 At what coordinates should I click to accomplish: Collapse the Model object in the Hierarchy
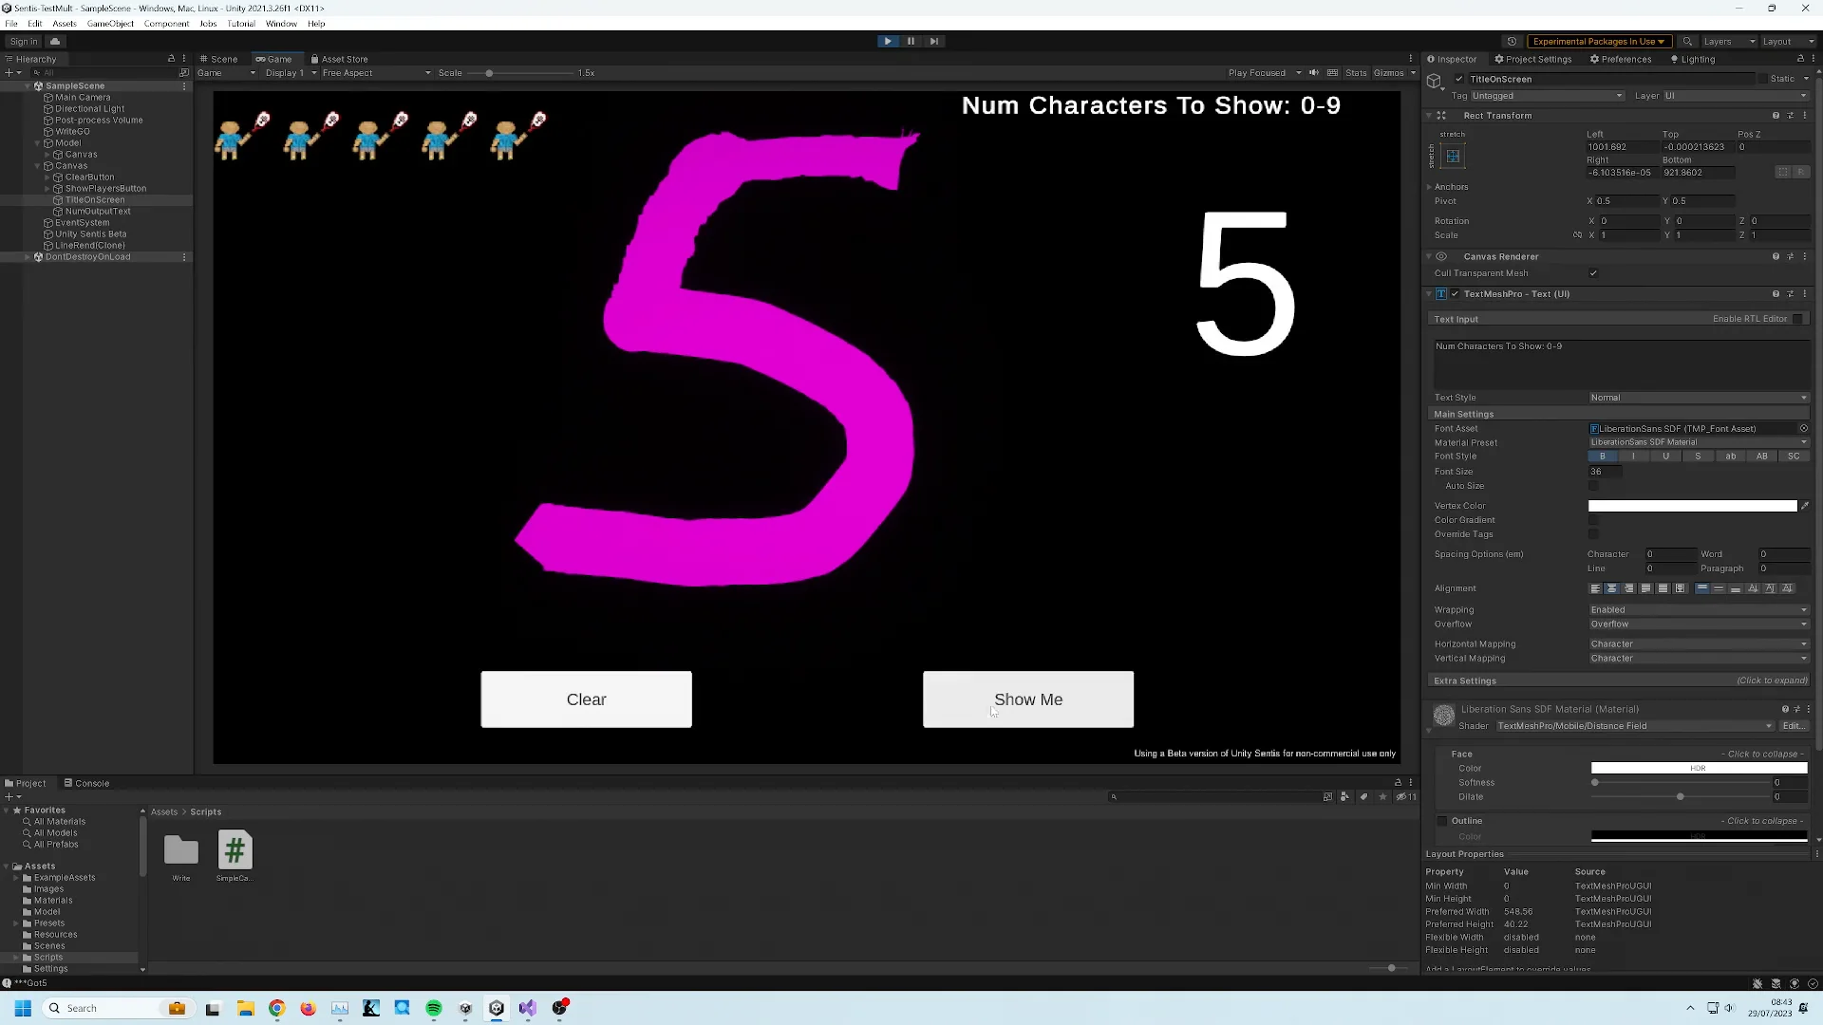(38, 142)
